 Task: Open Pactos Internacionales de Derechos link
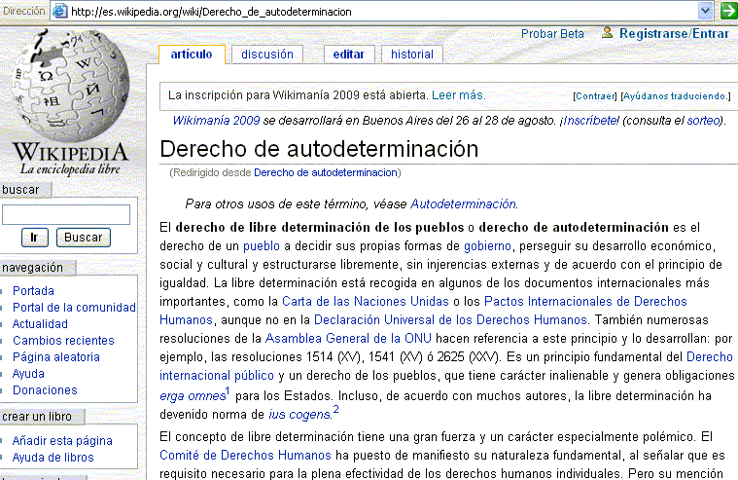585,301
